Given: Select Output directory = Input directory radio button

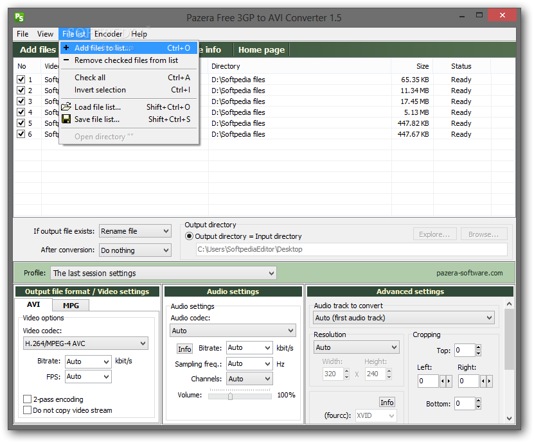Looking at the screenshot, I should tap(189, 236).
